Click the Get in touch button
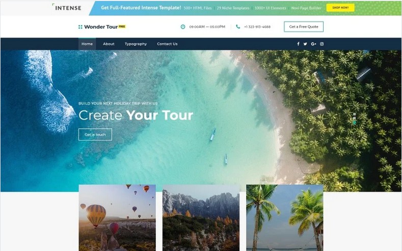The image size is (402, 251). click(95, 134)
